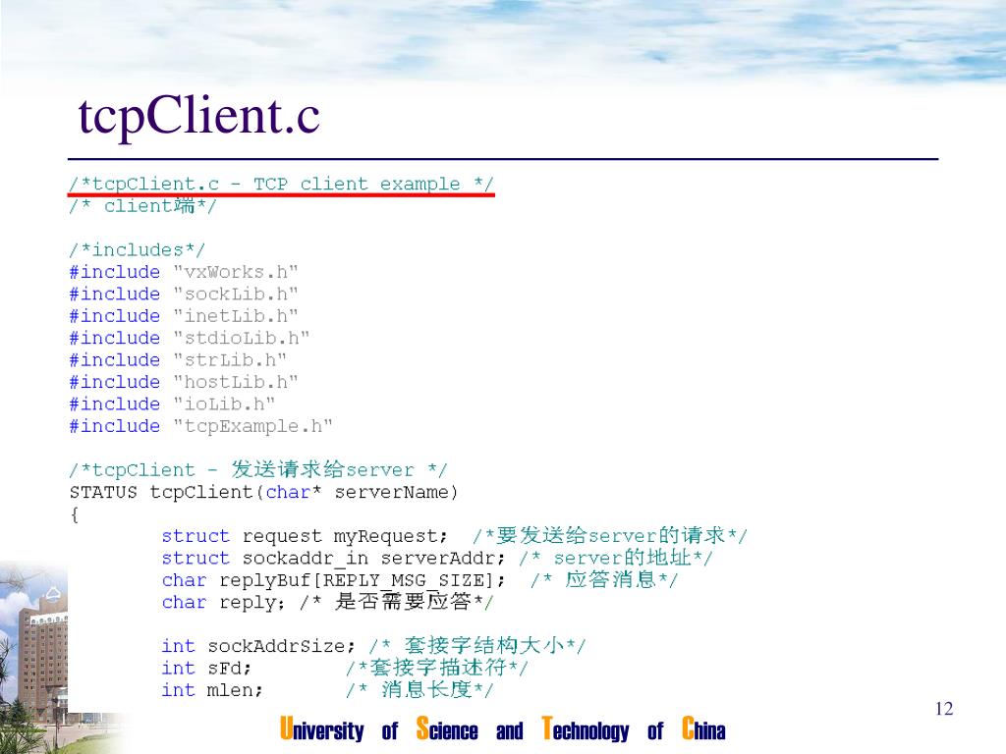This screenshot has height=754, width=1006.
Task: Click the comment 'server的地址'
Action: 616,558
